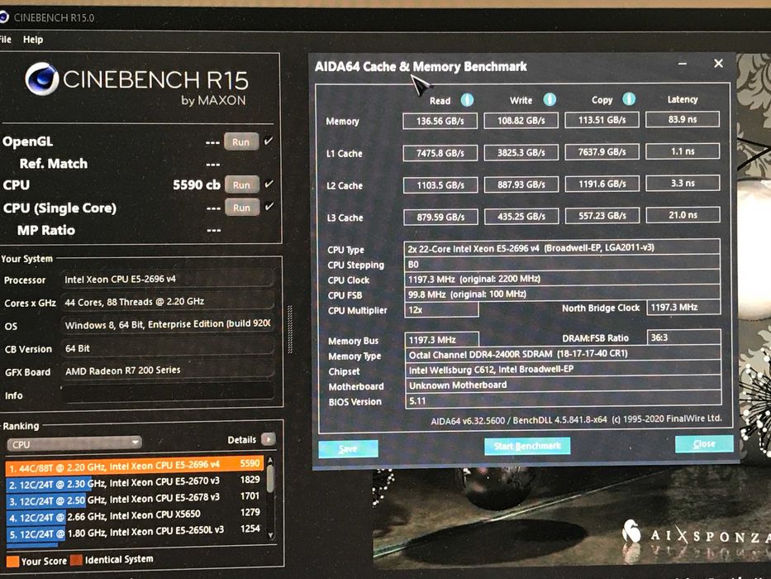This screenshot has width=771, height=579.
Task: Select ranking row 4 Xeon X5650
Action: [x=135, y=516]
